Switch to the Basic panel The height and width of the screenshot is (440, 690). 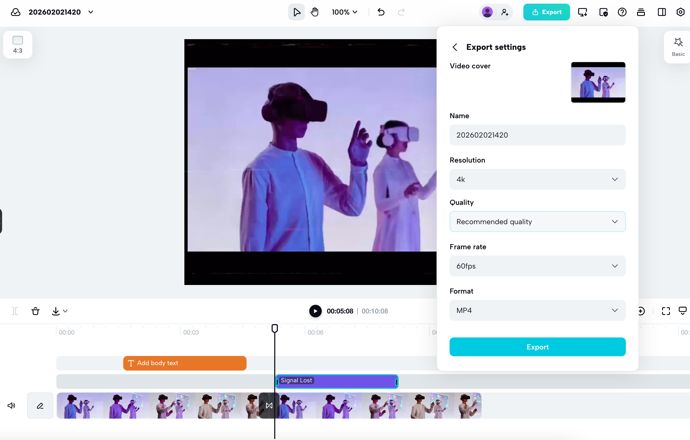tap(678, 46)
